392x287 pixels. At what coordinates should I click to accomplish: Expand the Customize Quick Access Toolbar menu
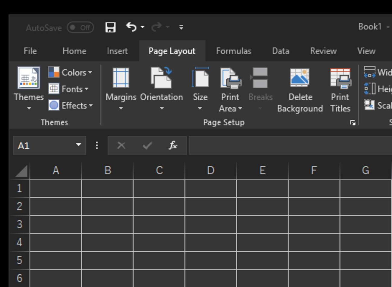tap(181, 27)
